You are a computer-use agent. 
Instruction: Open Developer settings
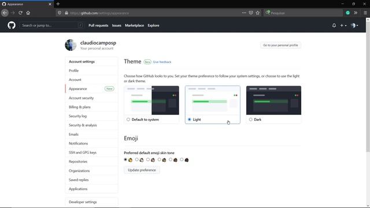tap(91, 202)
